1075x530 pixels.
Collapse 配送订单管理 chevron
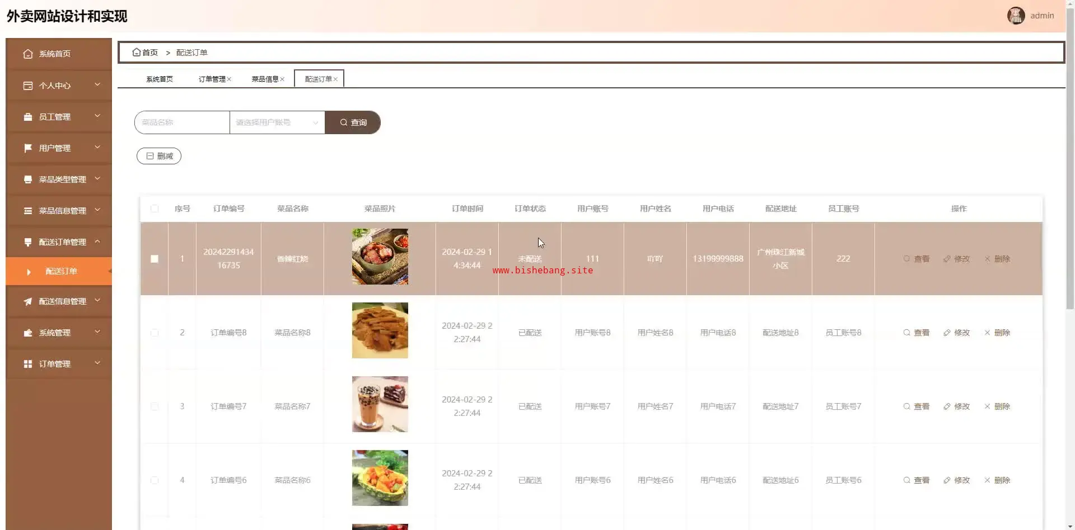(x=97, y=241)
